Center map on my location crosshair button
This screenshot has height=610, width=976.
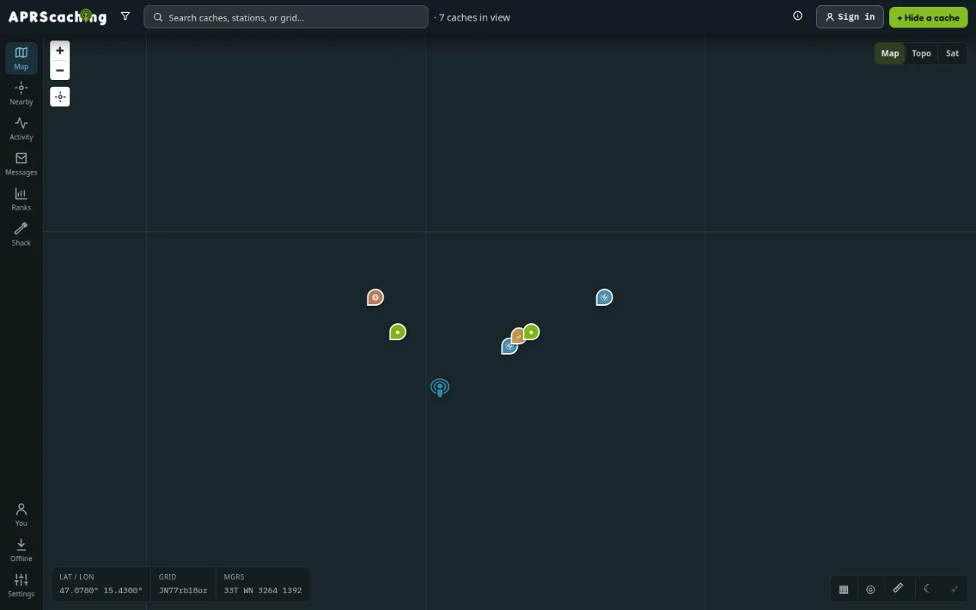(60, 97)
